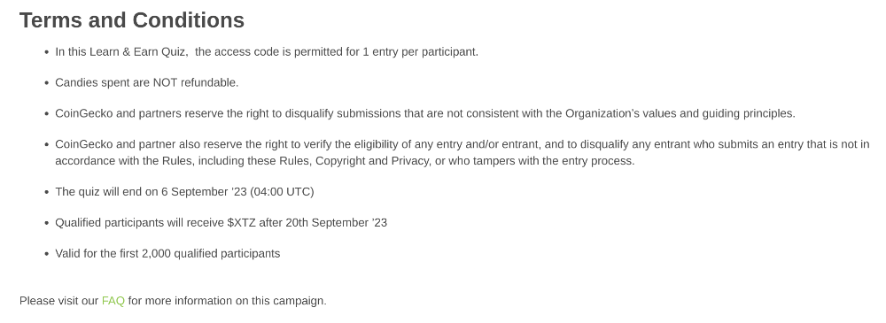Screen dimensions: 886x323
Task: Click the Organization's values disqualification rule
Action: [425, 113]
